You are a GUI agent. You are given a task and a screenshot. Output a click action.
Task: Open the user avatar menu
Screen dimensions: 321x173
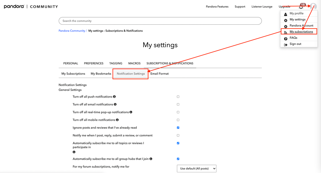(313, 6)
